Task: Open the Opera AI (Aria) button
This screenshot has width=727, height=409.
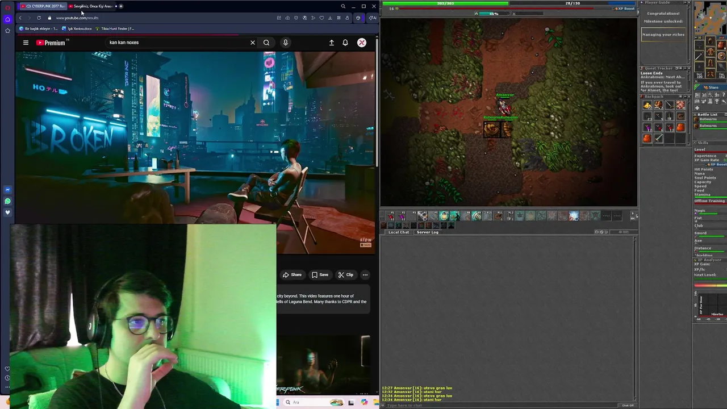Action: point(372,18)
